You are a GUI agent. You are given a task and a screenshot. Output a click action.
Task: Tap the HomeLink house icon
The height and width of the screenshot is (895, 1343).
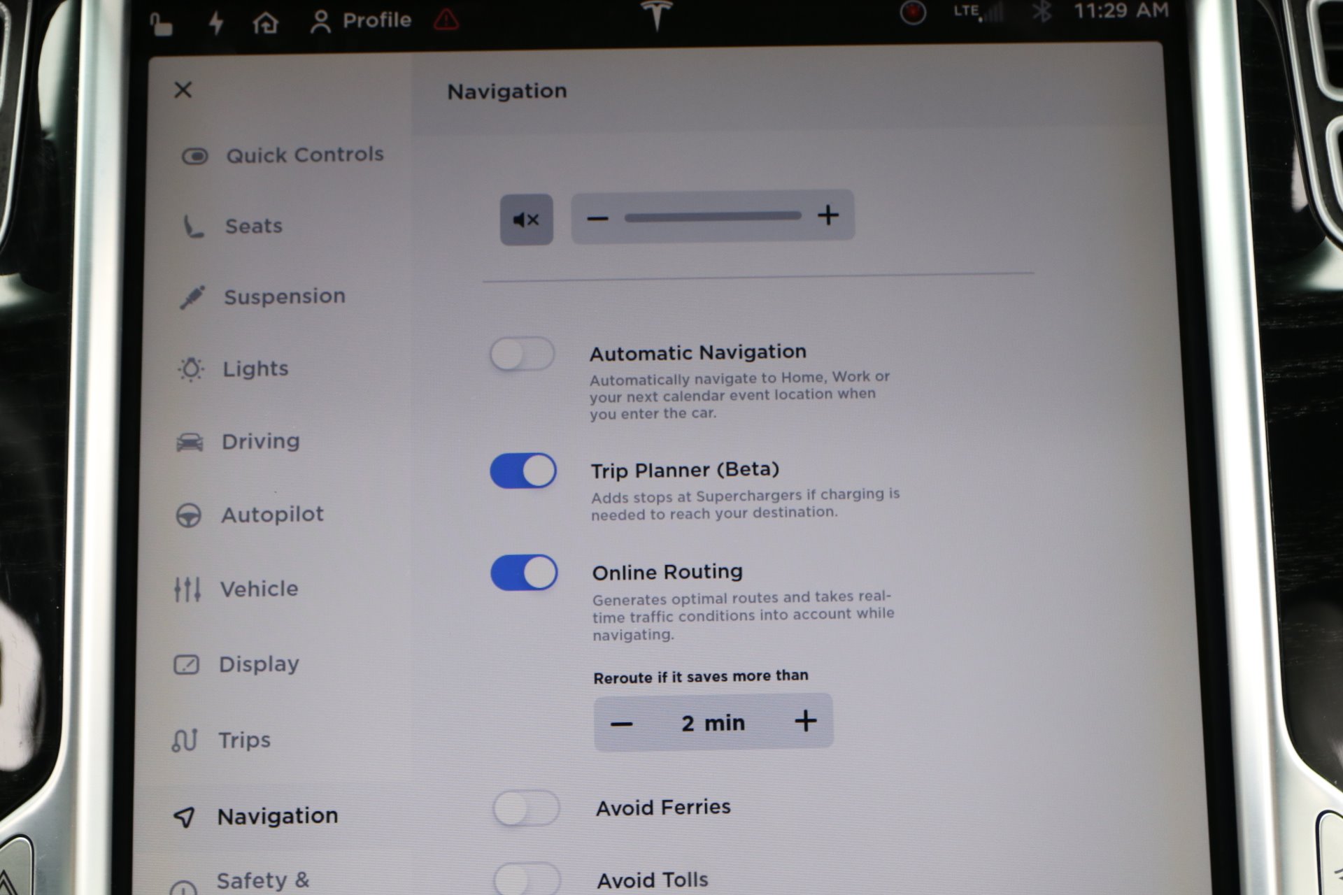[x=265, y=23]
